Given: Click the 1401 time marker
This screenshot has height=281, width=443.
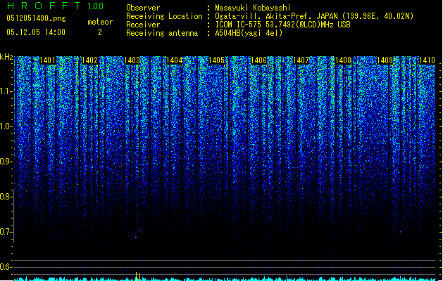Looking at the screenshot, I should (x=47, y=60).
